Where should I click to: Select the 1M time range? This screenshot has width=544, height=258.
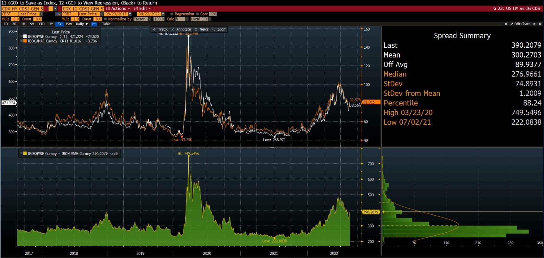coord(23,24)
